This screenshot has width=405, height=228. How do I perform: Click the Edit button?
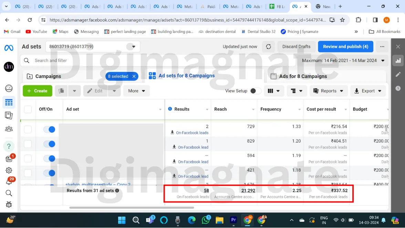[x=95, y=91]
